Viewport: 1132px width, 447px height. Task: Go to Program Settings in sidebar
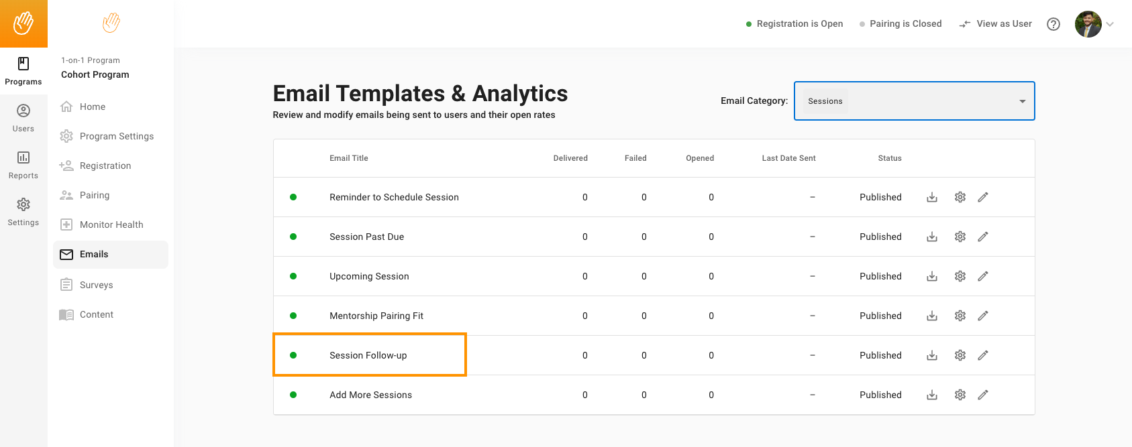point(116,136)
